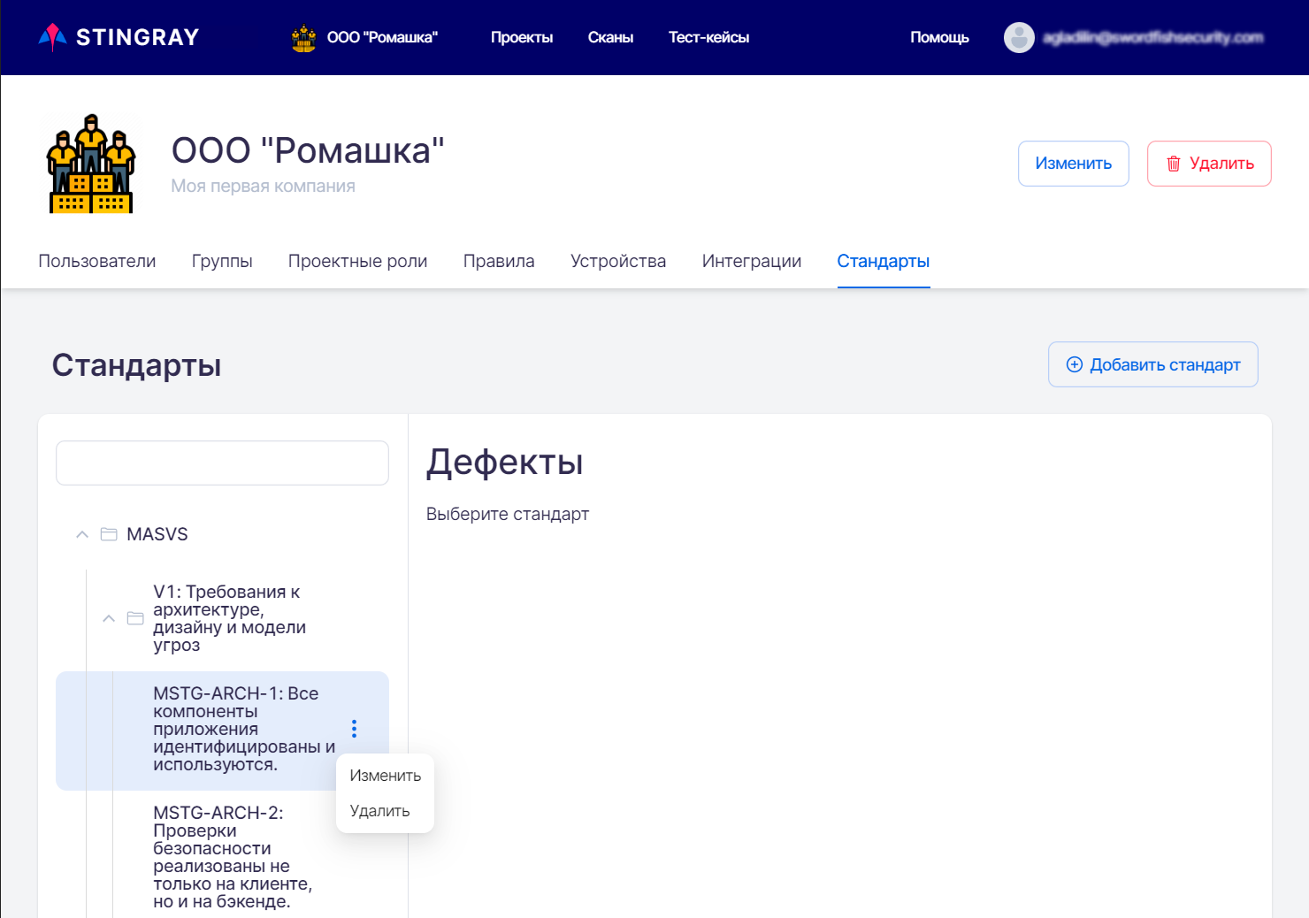The height and width of the screenshot is (918, 1309).
Task: Click the Stingray logo icon
Action: click(53, 37)
